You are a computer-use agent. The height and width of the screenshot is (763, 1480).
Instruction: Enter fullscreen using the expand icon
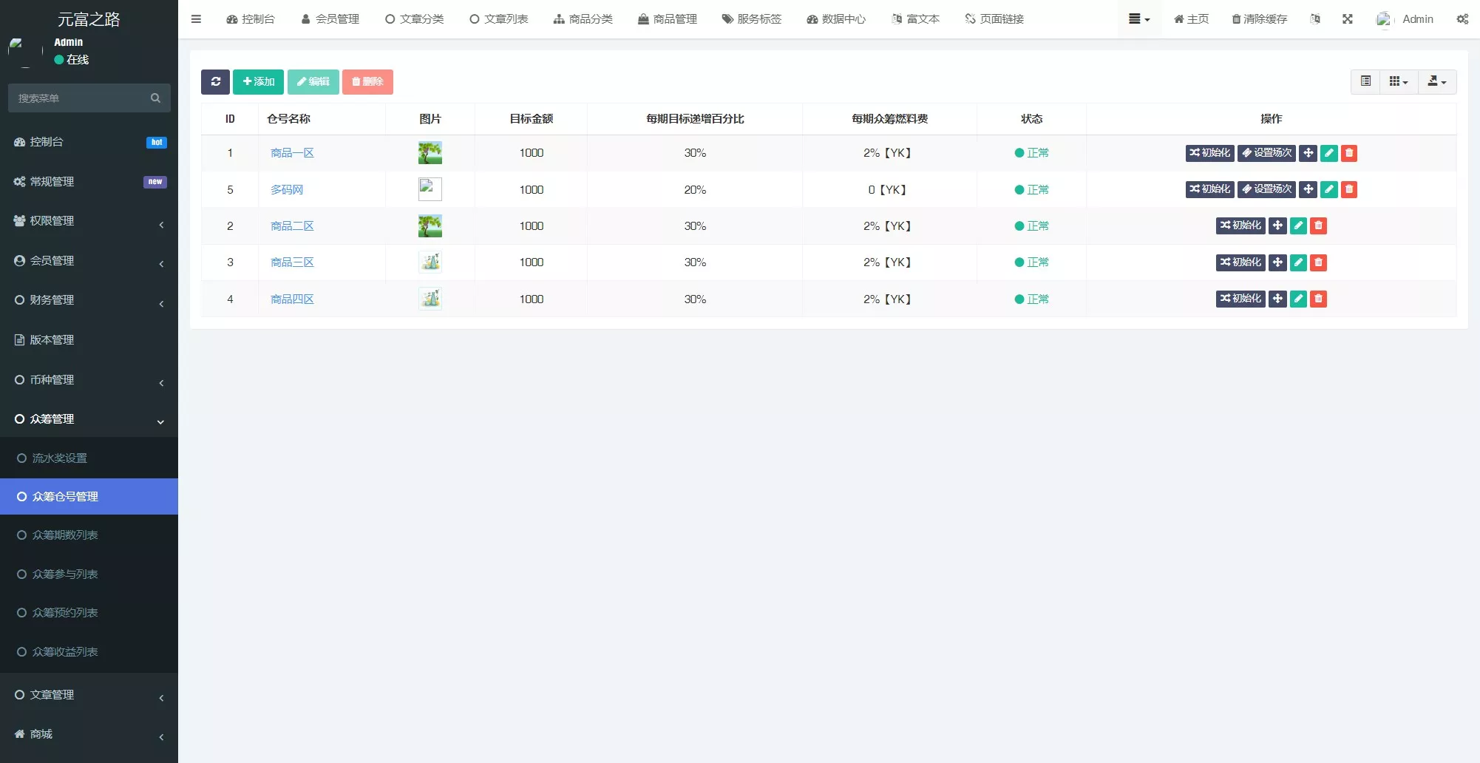[x=1348, y=19]
